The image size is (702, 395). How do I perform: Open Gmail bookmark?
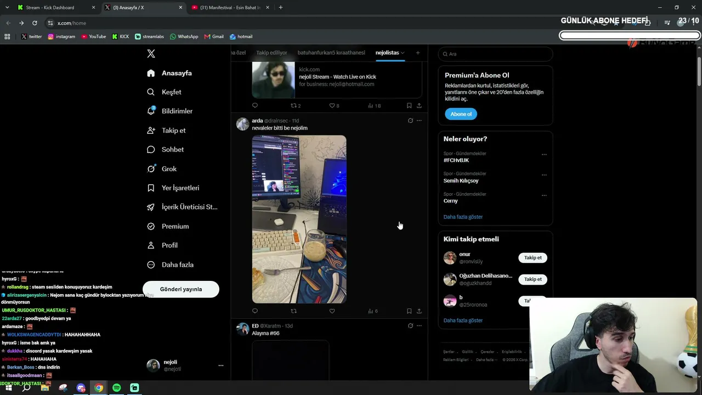214,37
